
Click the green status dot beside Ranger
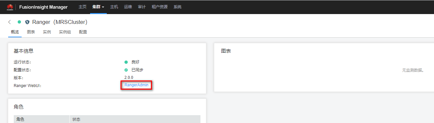point(19,22)
